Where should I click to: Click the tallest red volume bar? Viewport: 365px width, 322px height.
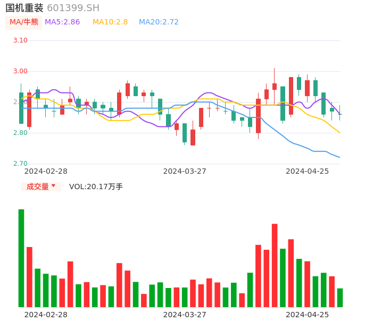point(275,265)
